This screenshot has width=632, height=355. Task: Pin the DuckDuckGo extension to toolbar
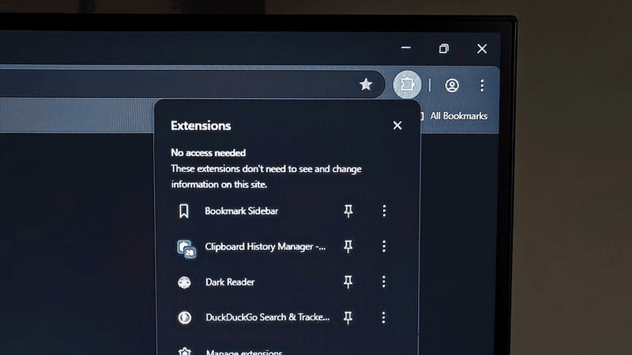coord(348,318)
